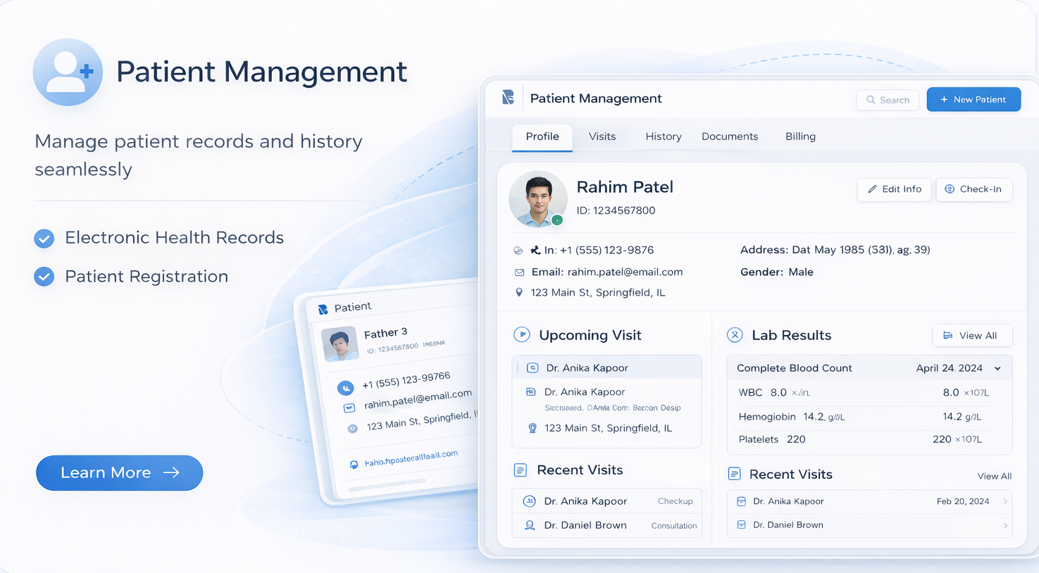Open the Billing tab
Screen dimensions: 1039x573
(x=800, y=137)
